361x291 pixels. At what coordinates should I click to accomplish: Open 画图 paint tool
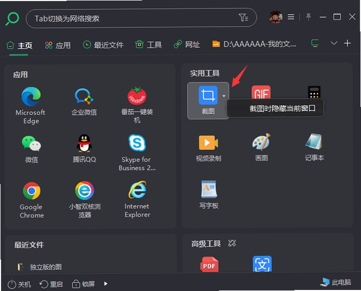tap(261, 147)
